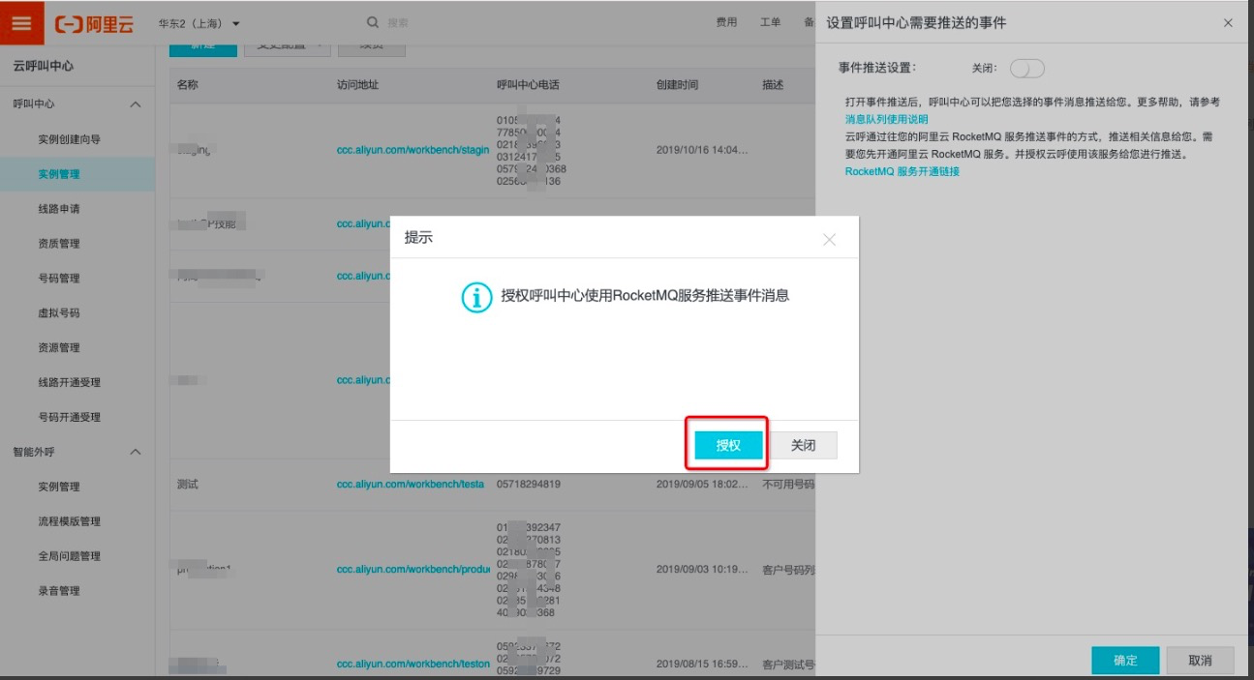Collapse the 呼叫中心 sidebar section
The width and height of the screenshot is (1254, 680).
[136, 104]
